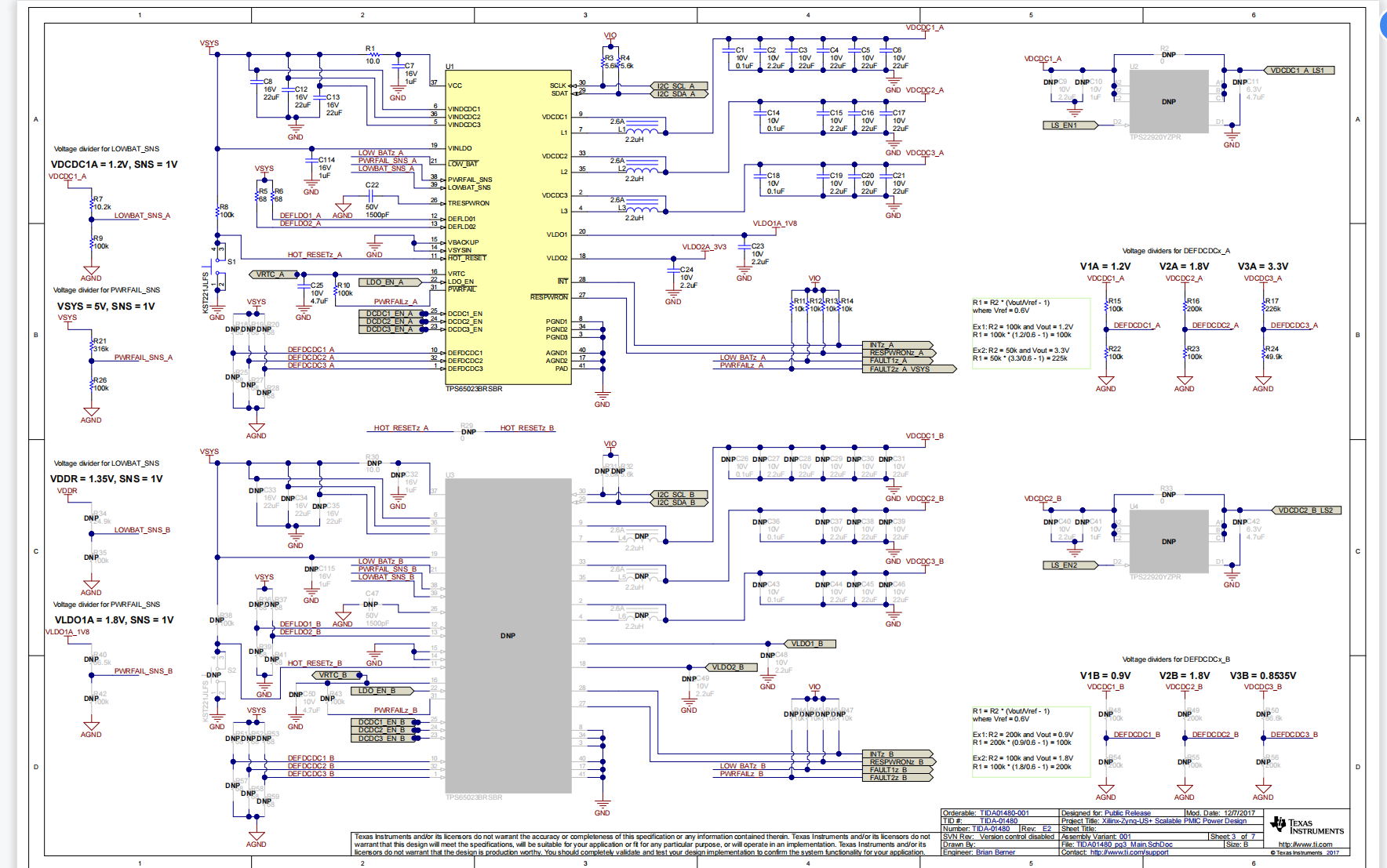Click the FAULT2z_A_VSYS port symbol
1387x868 pixels.
[908, 369]
